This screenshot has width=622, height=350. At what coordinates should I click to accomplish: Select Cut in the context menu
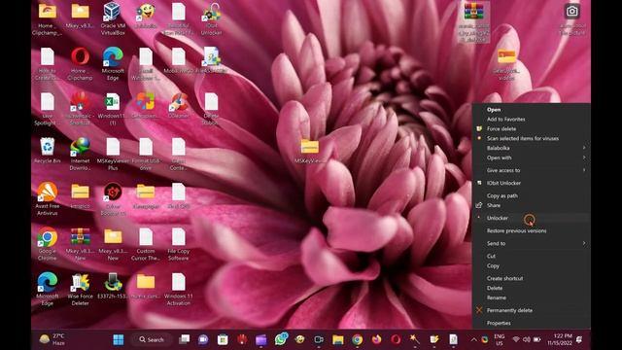click(531, 256)
